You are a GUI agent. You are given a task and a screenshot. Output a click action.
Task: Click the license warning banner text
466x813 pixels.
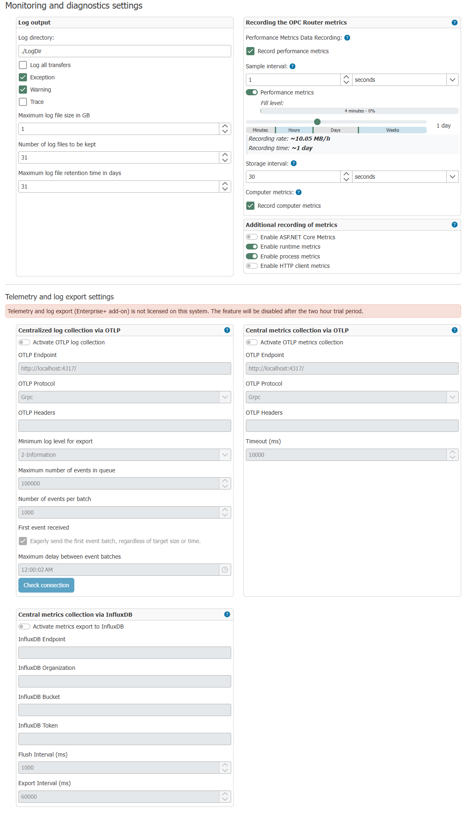pos(185,311)
